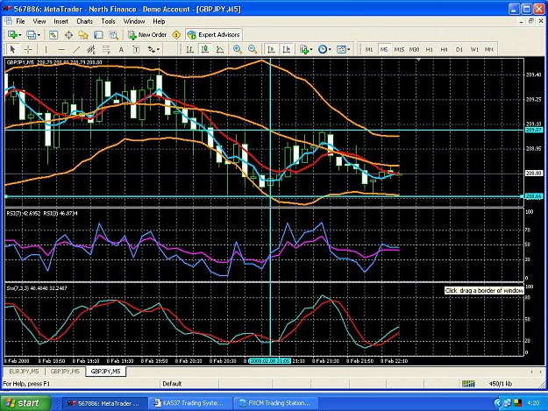Select the horizontal line drawing tool
The image size is (548, 411).
click(61, 49)
